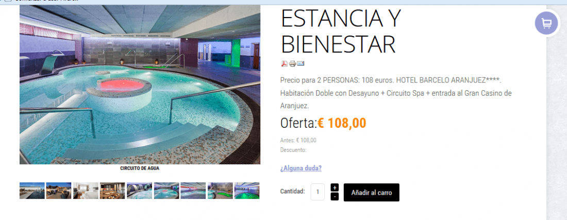Open the shopping cart icon
The height and width of the screenshot is (220, 567).
(x=546, y=23)
